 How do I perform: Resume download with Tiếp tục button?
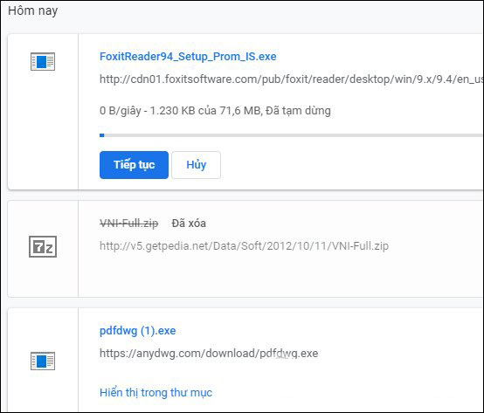coord(134,165)
